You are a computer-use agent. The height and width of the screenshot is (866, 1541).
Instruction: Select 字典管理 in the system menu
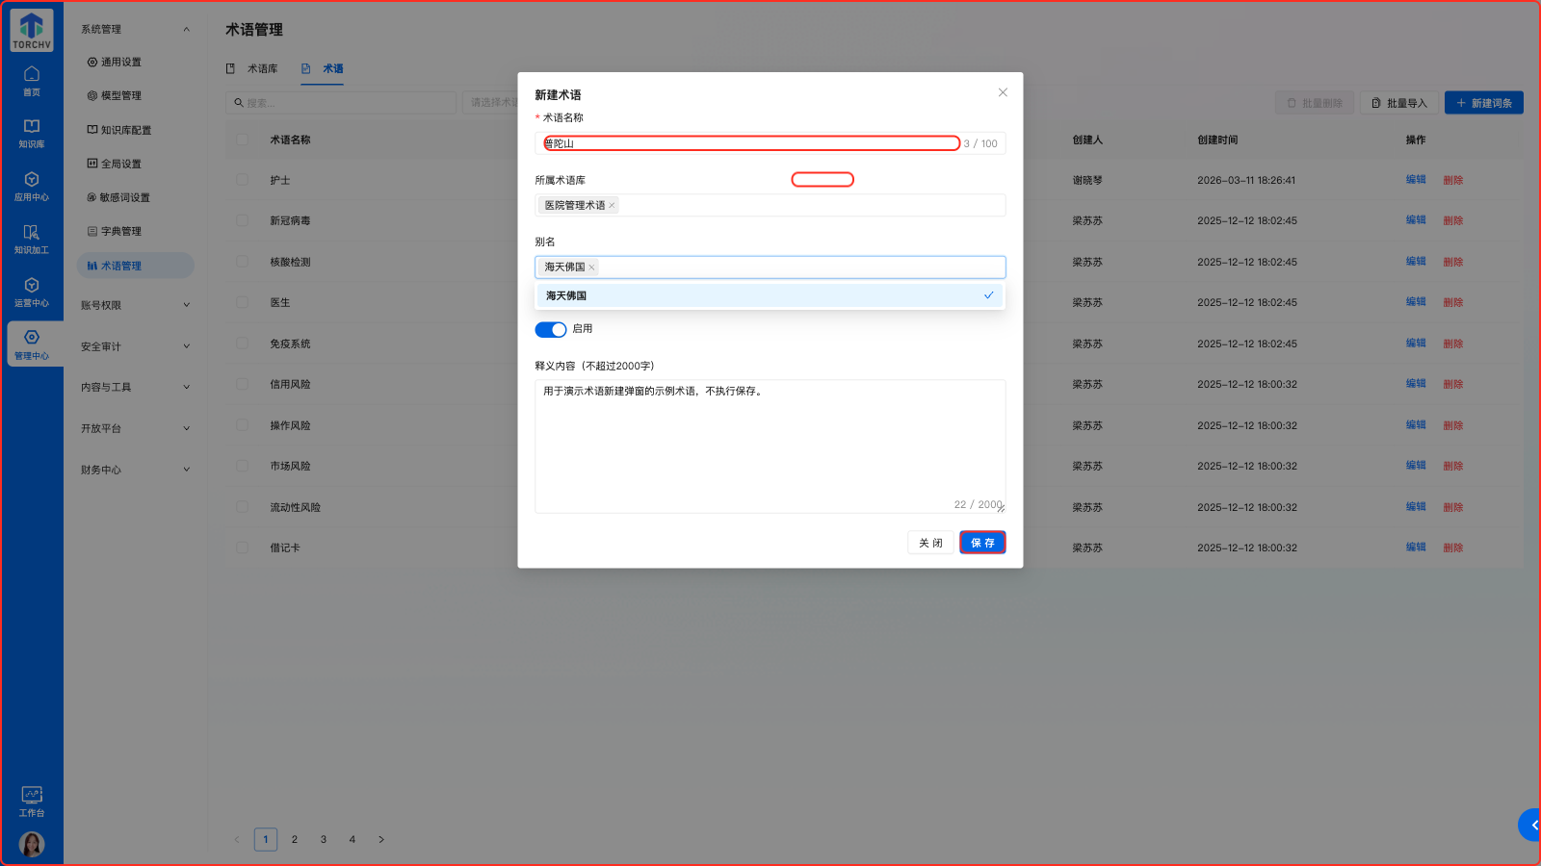[x=121, y=232]
